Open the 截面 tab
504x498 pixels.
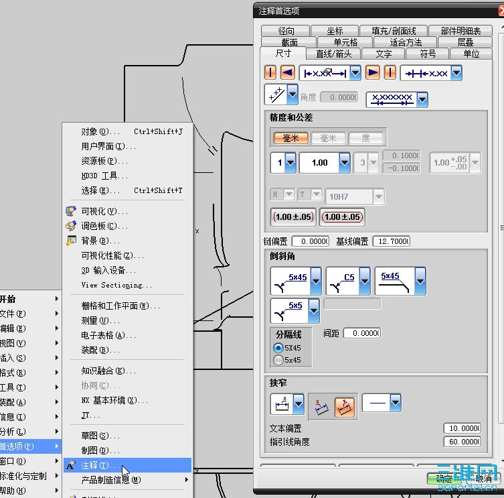pyautogui.click(x=289, y=42)
